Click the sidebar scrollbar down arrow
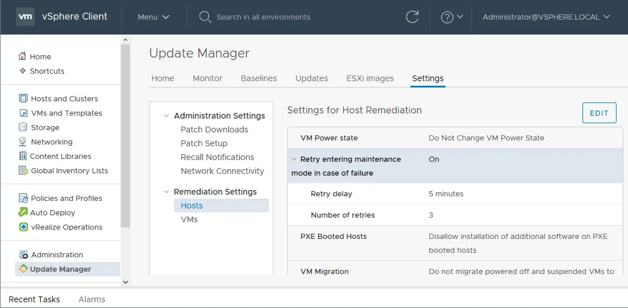The image size is (628, 308). click(x=125, y=282)
